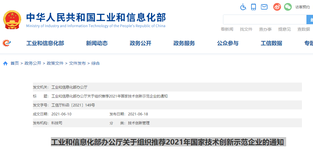Image resolution: width=313 pixels, height=155 pixels.
Task: Click the orange gear logo in navbar
Action: tap(7, 43)
